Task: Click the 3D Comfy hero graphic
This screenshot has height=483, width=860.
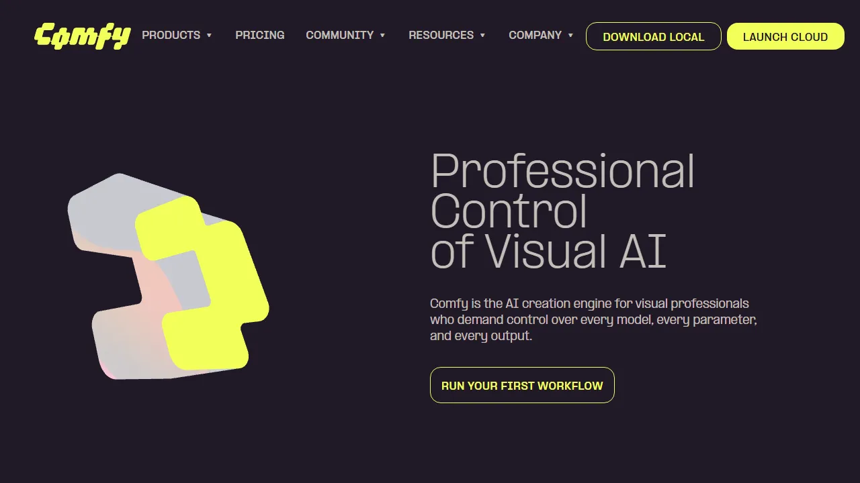Action: [x=168, y=276]
